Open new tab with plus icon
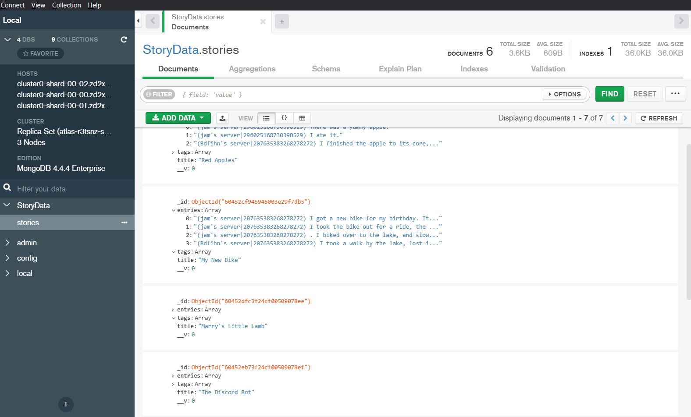Image resolution: width=691 pixels, height=417 pixels. point(282,21)
